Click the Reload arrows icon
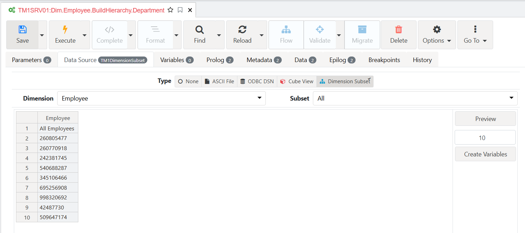The height and width of the screenshot is (233, 525). click(242, 29)
